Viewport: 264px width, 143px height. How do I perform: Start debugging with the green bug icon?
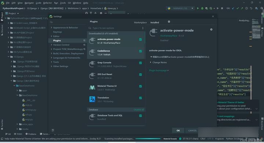pos(202,8)
